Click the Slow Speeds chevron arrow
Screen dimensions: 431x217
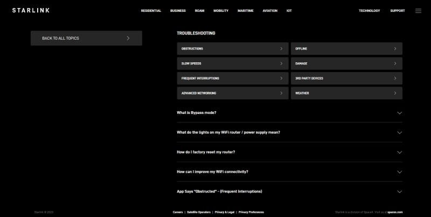coord(281,63)
